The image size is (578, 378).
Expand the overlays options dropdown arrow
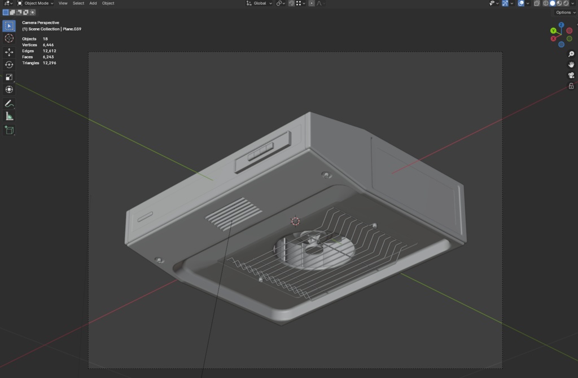point(528,3)
